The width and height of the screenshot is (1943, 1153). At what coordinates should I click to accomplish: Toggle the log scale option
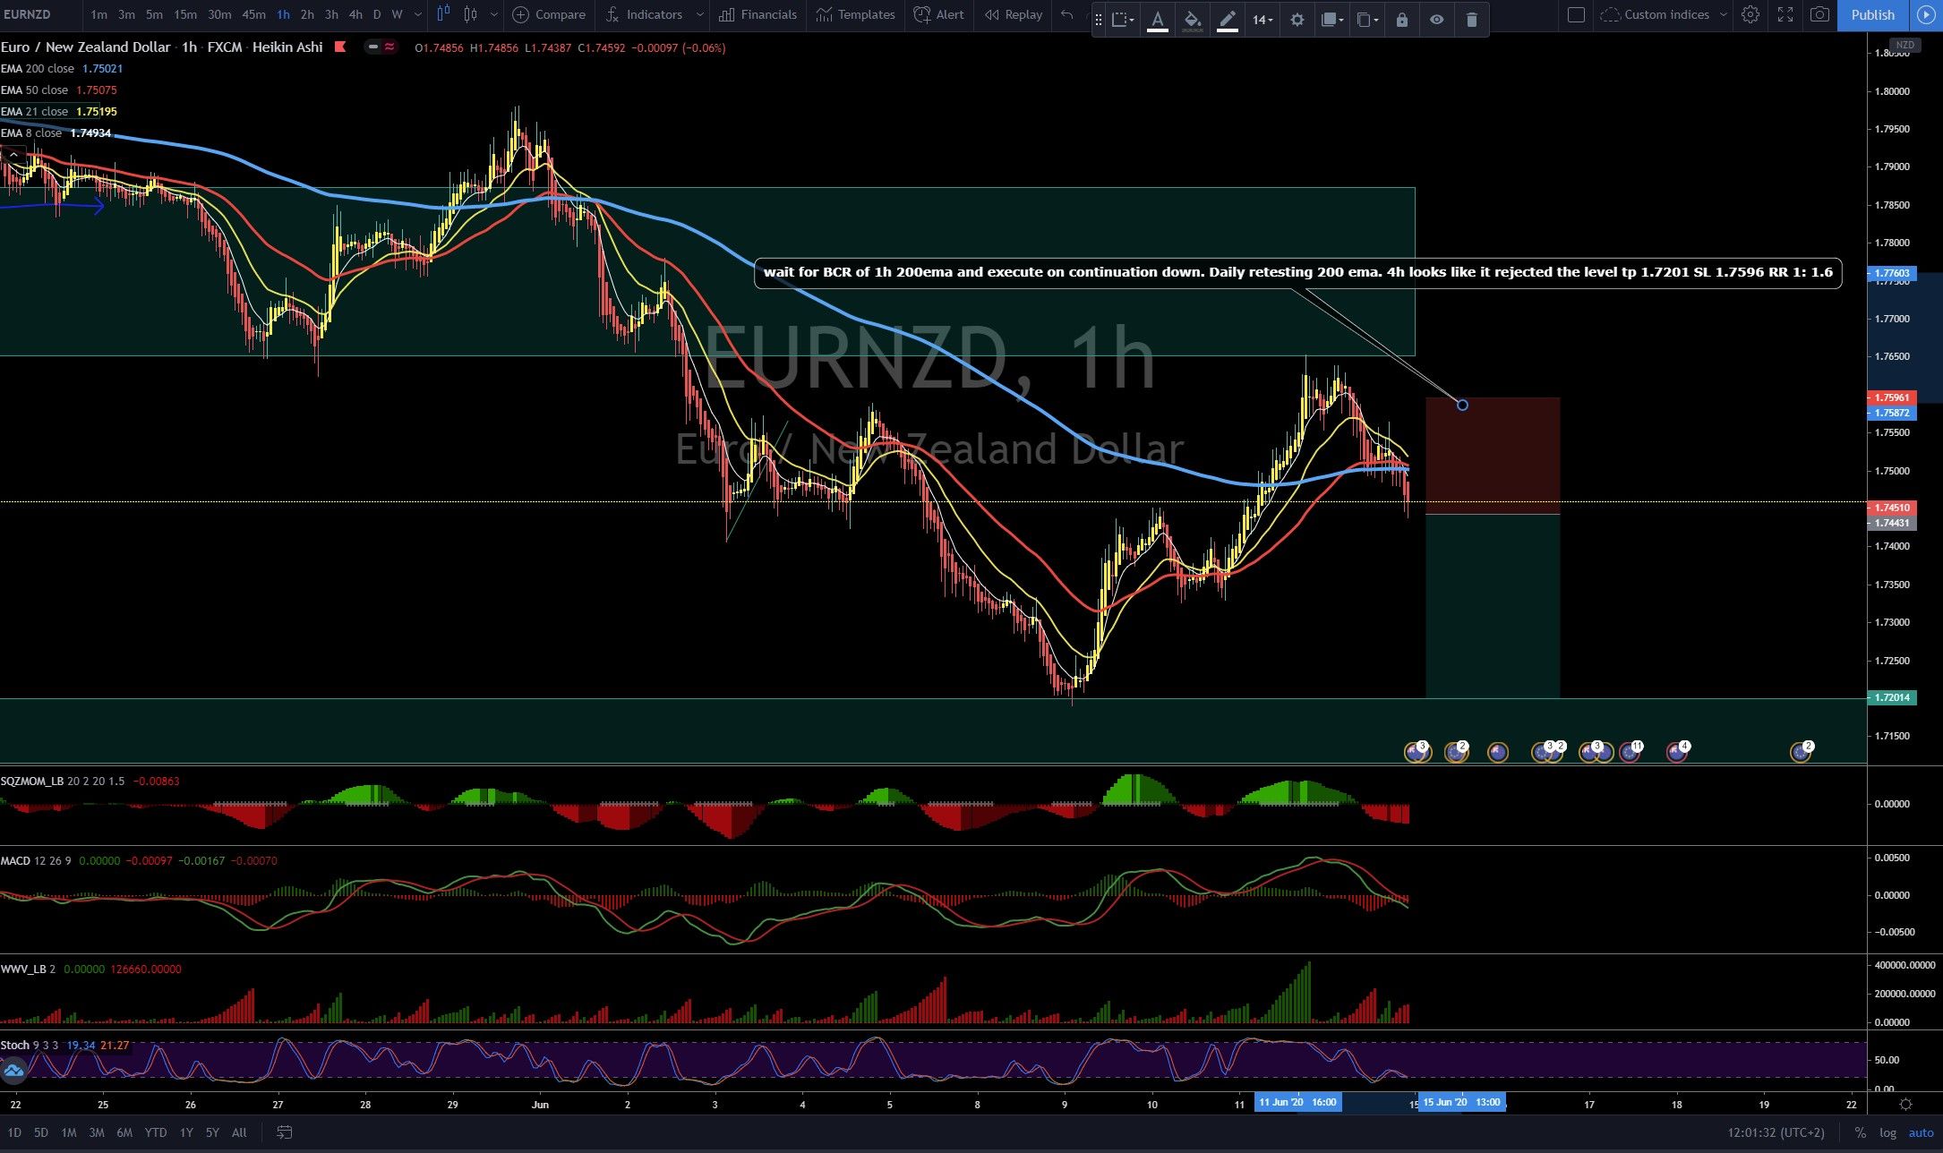pos(1887,1132)
